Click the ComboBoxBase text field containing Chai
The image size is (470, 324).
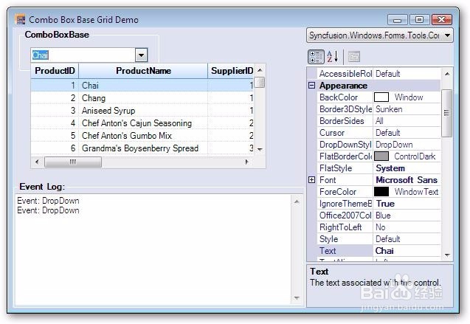(83, 55)
